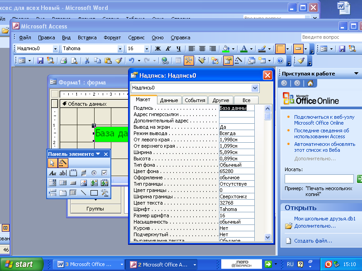The image size is (362, 271).
Task: Click the Print icon
Action: (x=63, y=61)
